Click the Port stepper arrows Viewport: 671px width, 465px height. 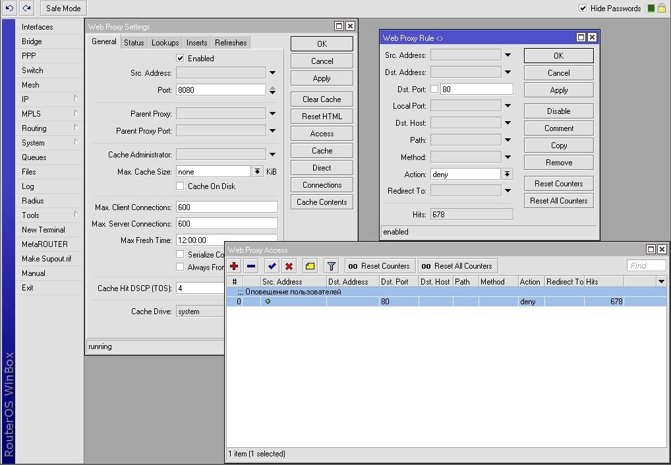(x=272, y=90)
